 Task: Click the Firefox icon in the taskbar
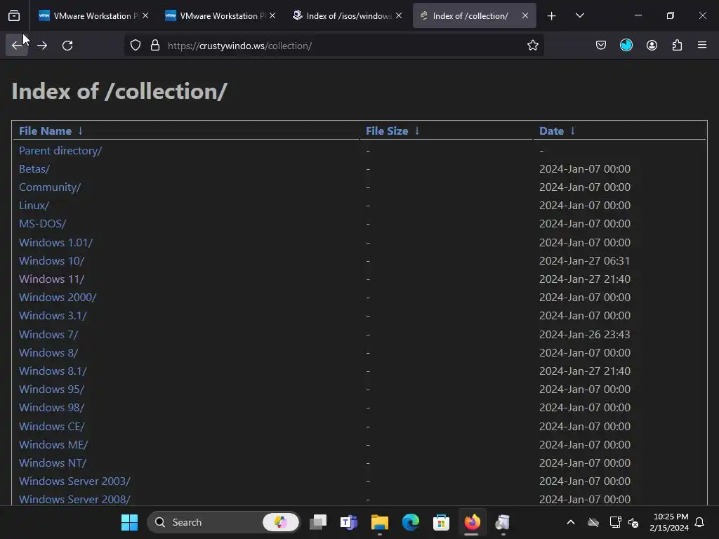tap(472, 522)
